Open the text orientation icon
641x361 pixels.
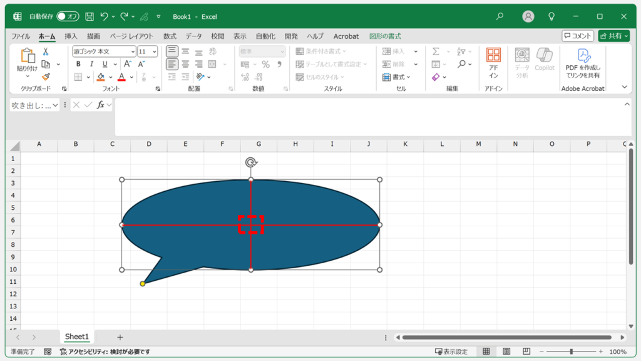tap(200, 77)
